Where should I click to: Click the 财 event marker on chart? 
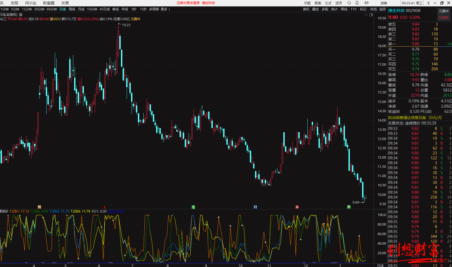[255, 207]
